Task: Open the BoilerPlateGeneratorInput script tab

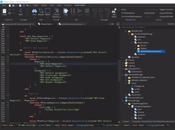Action: (x=72, y=24)
